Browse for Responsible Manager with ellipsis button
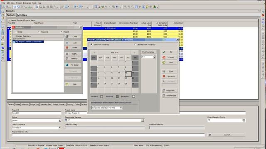This screenshot has width=266, height=149. click(143, 120)
